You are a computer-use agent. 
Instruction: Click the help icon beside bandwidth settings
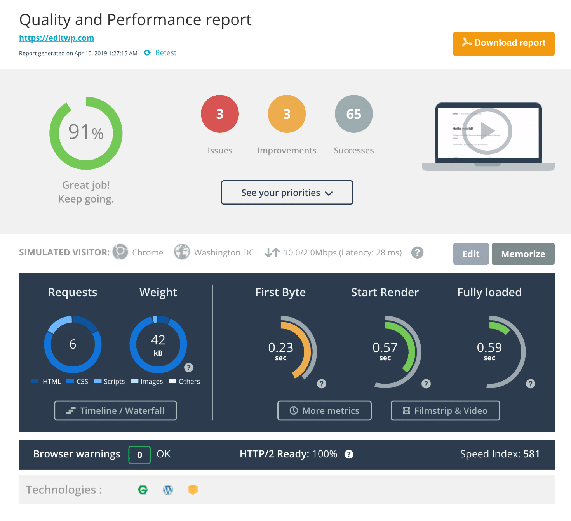418,252
